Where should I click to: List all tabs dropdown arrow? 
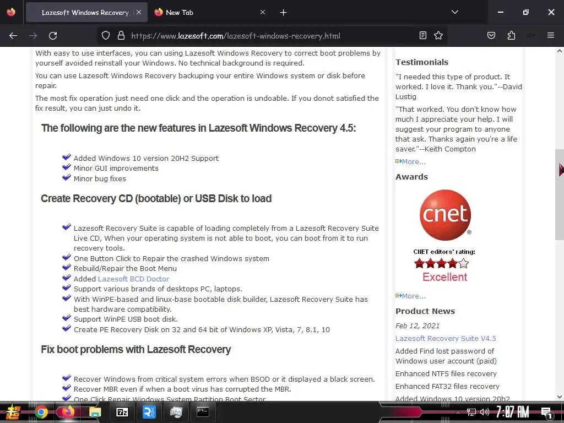[x=454, y=12]
